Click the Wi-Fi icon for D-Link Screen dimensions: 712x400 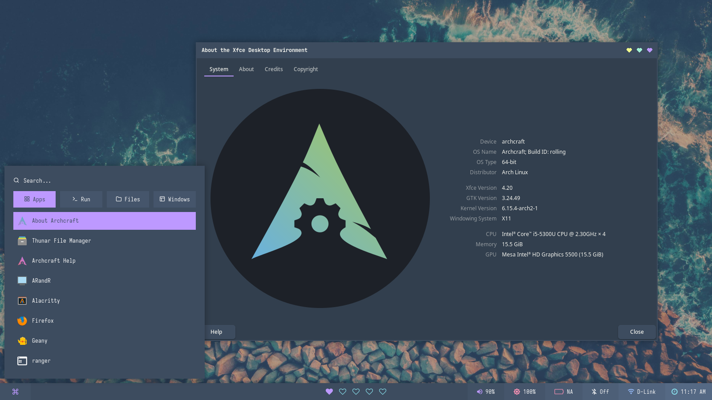click(x=631, y=392)
